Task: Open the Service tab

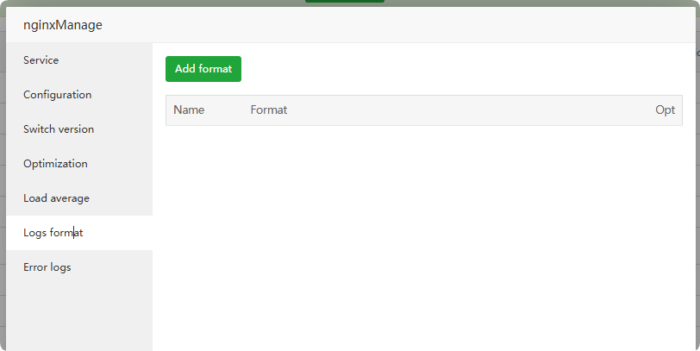Action: 79,60
